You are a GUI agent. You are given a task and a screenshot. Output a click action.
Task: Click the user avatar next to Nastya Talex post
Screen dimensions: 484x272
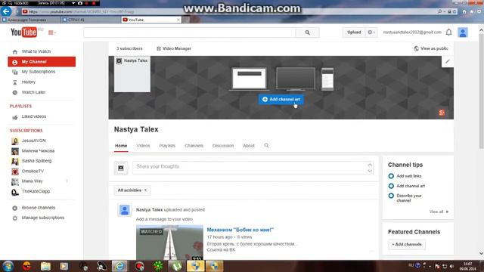[x=124, y=210]
